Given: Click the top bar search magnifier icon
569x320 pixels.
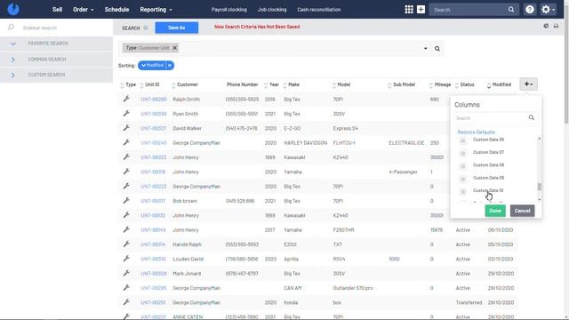Looking at the screenshot, I should 511,10.
